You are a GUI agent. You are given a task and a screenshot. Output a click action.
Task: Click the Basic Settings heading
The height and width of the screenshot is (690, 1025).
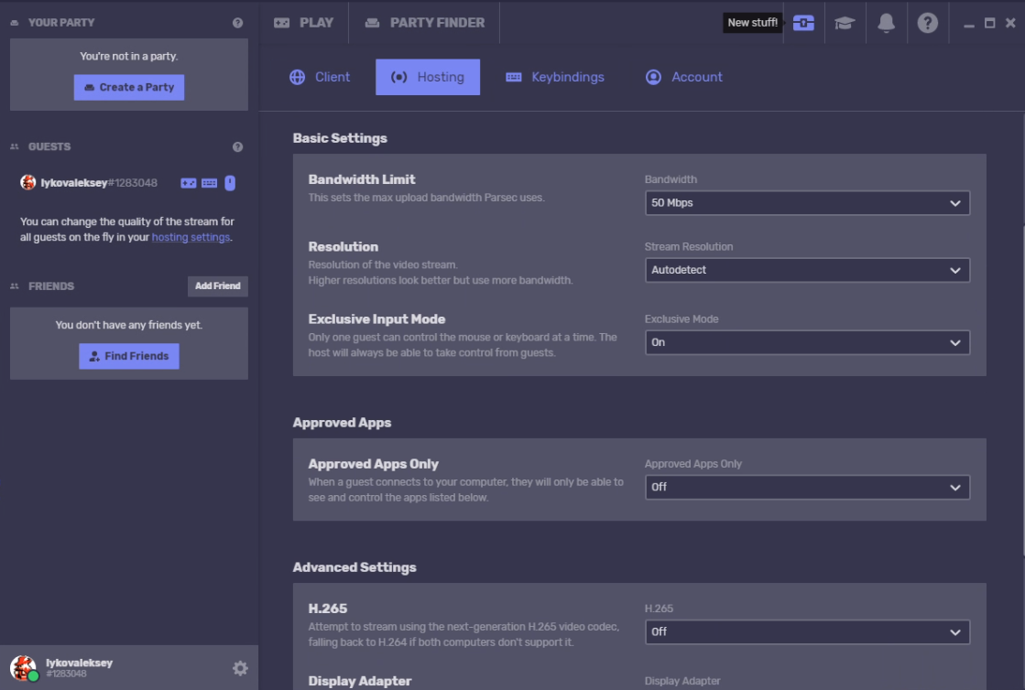coord(340,138)
